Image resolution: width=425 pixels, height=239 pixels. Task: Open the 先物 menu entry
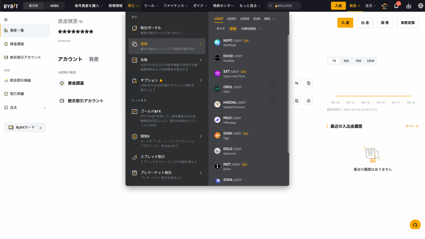coord(167,64)
